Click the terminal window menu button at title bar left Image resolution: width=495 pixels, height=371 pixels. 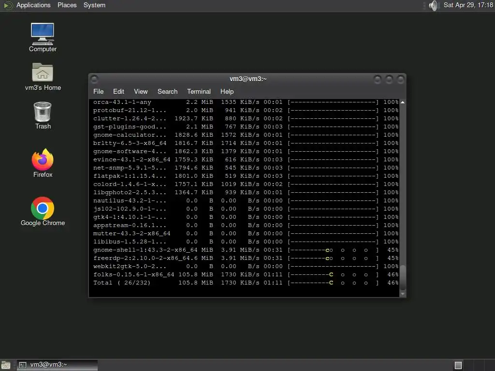click(94, 79)
